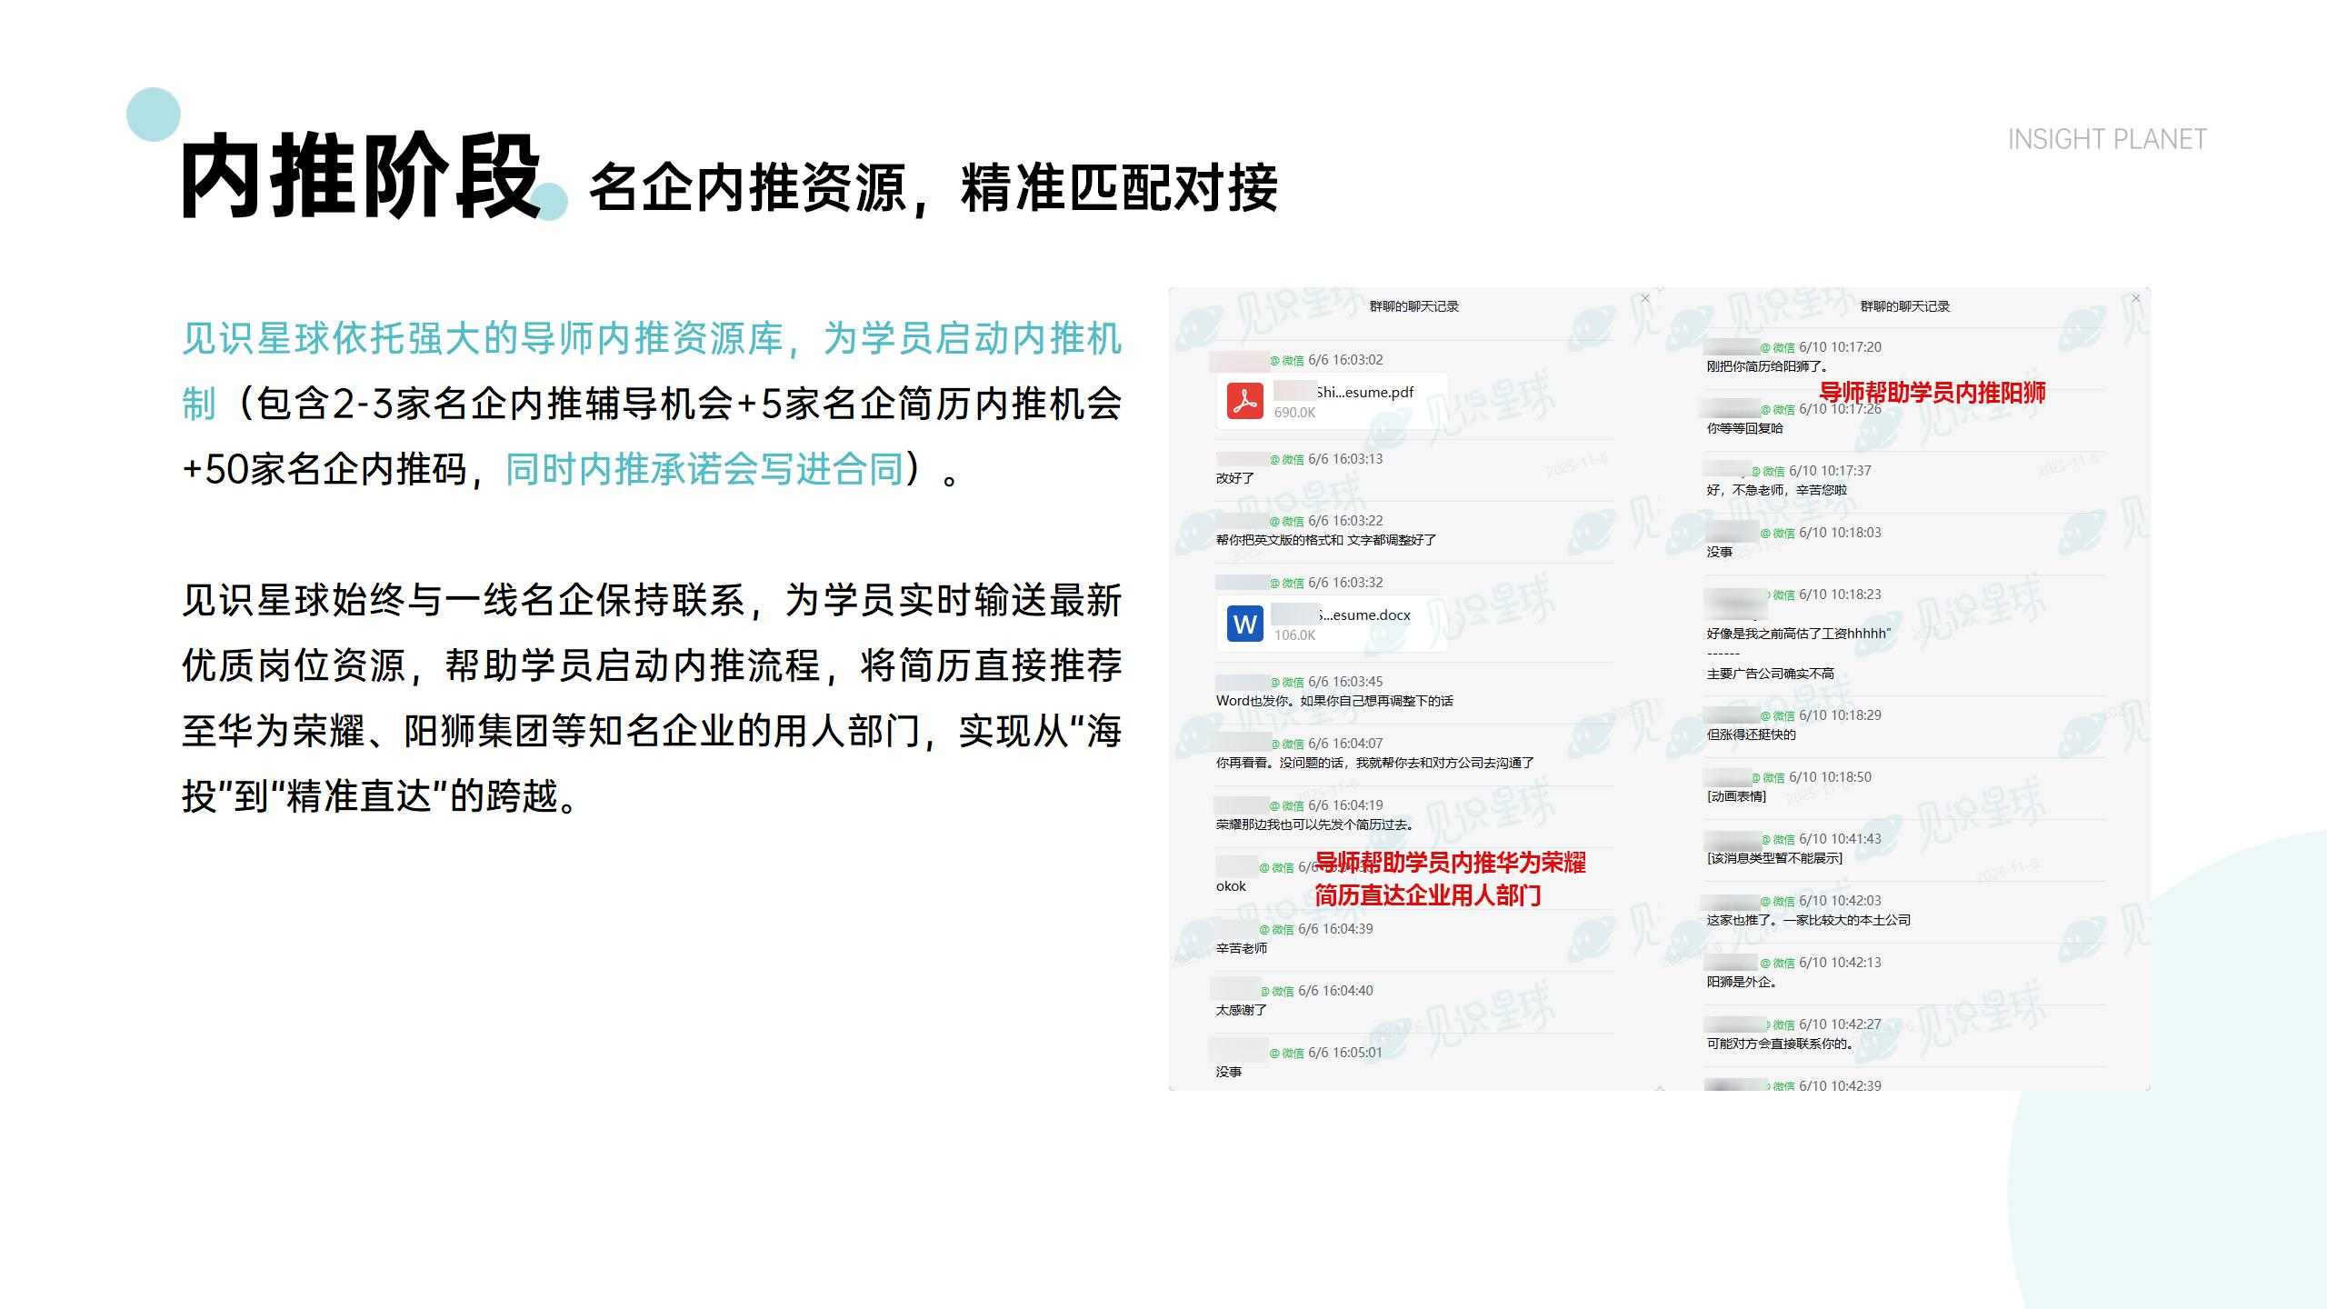Click the red PDF file icon
The height and width of the screenshot is (1309, 2327).
click(x=1244, y=401)
